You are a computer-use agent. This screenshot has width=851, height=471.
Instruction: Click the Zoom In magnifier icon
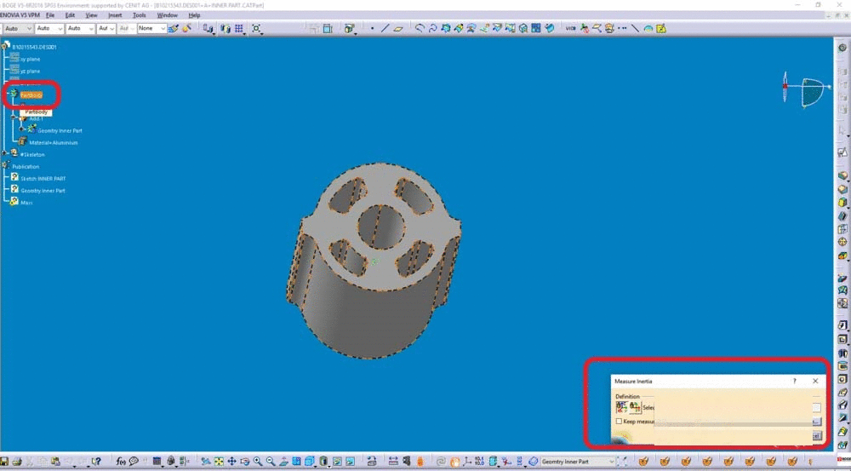pos(258,462)
